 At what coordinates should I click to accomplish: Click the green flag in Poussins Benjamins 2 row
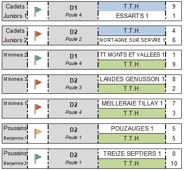[x=38, y=159]
